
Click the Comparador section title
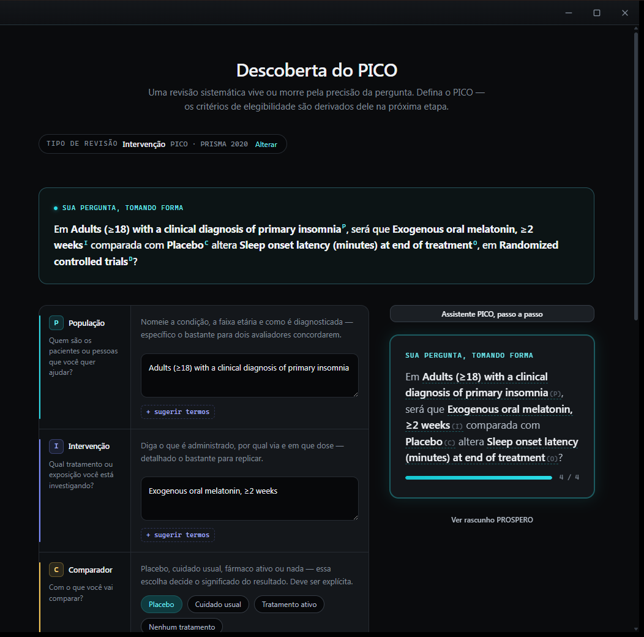[x=91, y=570]
